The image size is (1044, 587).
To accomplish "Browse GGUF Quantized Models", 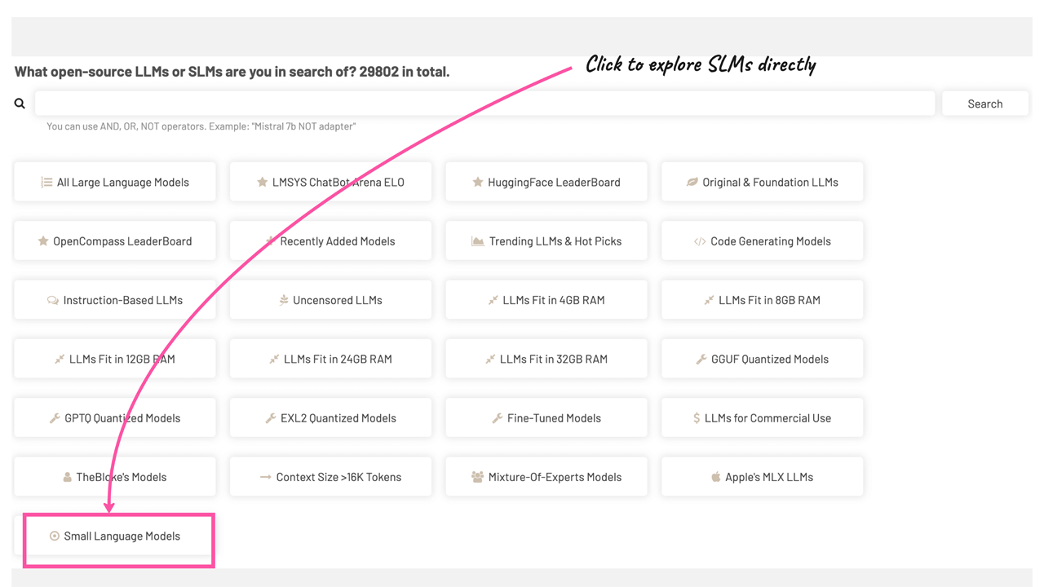I will 762,359.
